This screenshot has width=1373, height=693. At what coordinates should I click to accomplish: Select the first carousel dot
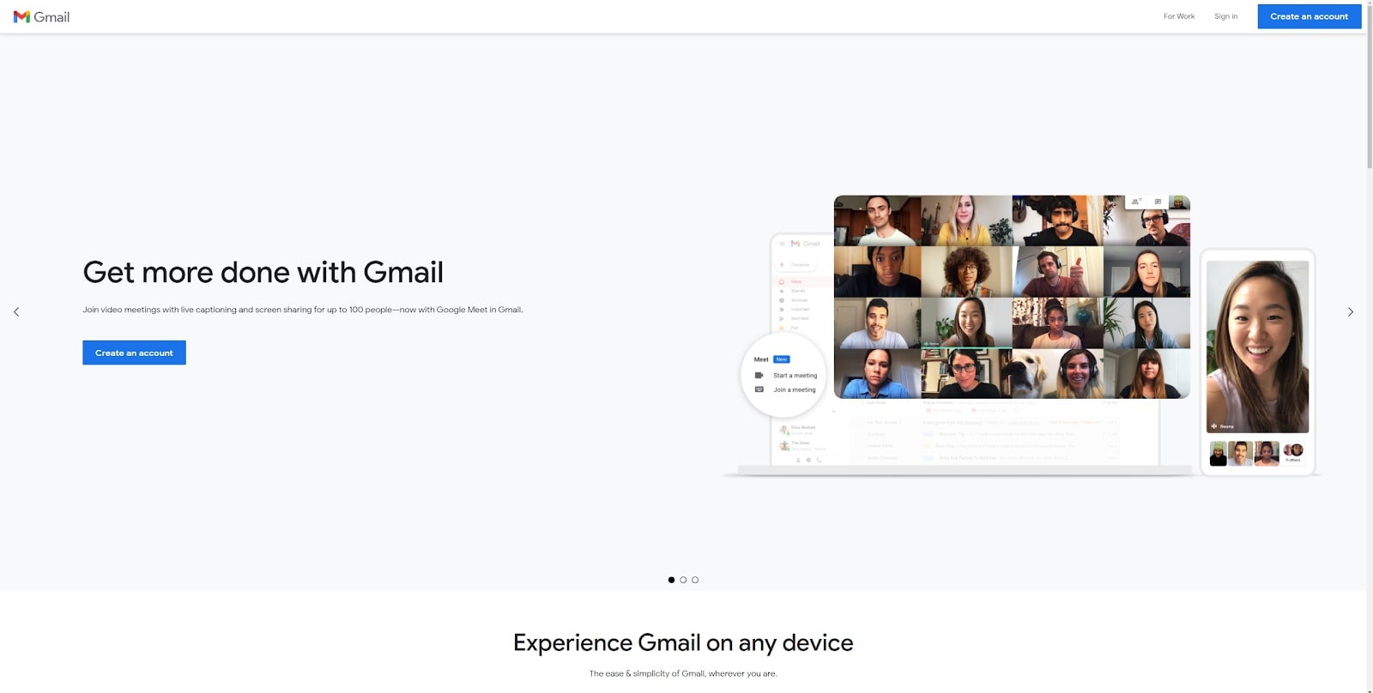[x=671, y=580]
